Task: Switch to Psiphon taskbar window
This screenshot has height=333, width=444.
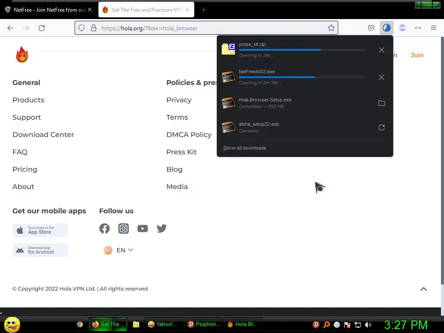Action: [x=204, y=324]
